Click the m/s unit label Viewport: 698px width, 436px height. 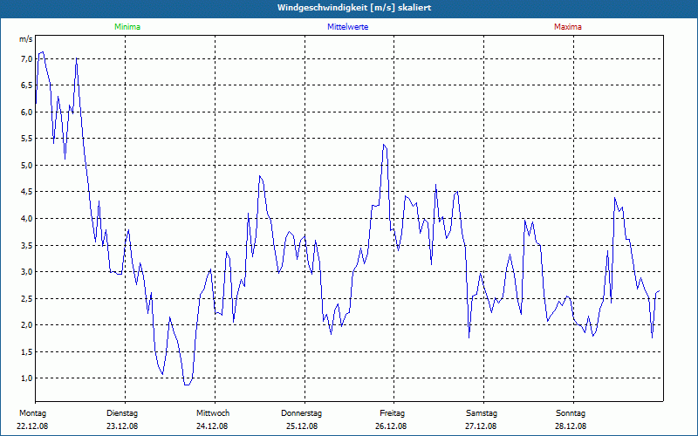[26, 39]
